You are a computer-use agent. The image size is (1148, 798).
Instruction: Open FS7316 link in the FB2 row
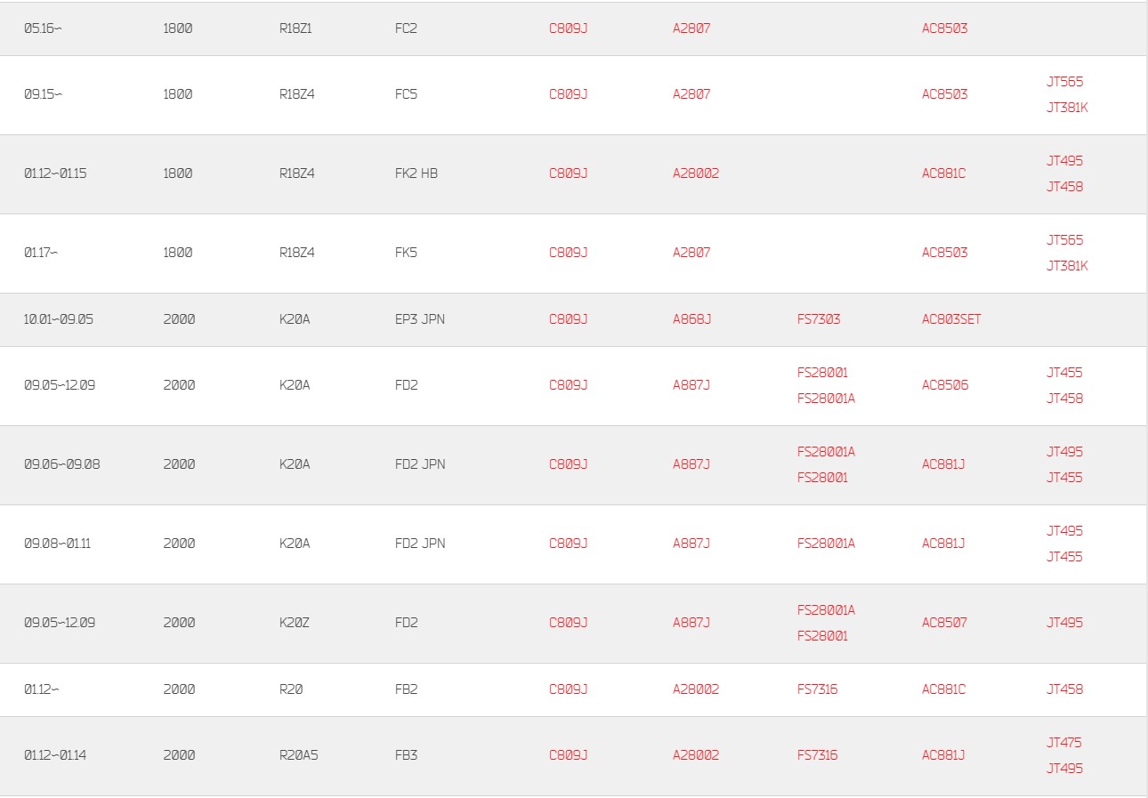coord(817,689)
